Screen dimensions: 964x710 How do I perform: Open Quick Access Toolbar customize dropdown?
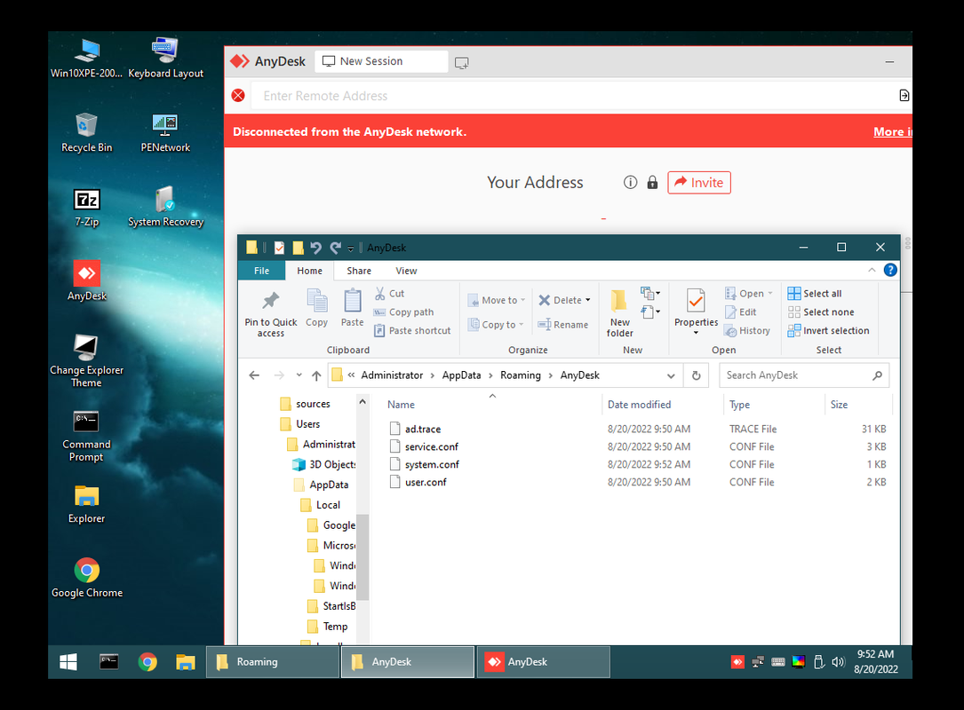pyautogui.click(x=350, y=248)
